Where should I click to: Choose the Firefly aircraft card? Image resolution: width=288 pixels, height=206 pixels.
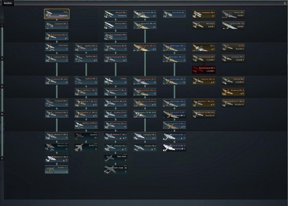(116, 80)
